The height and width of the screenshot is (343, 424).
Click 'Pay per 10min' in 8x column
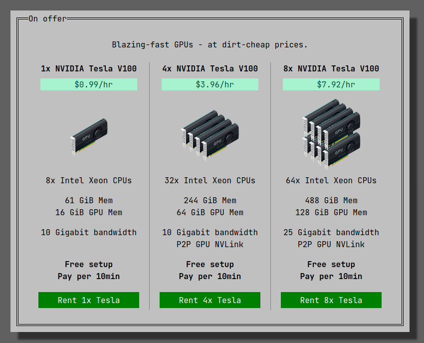point(331,276)
